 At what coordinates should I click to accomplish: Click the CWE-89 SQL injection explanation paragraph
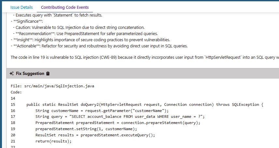coord(143,57)
